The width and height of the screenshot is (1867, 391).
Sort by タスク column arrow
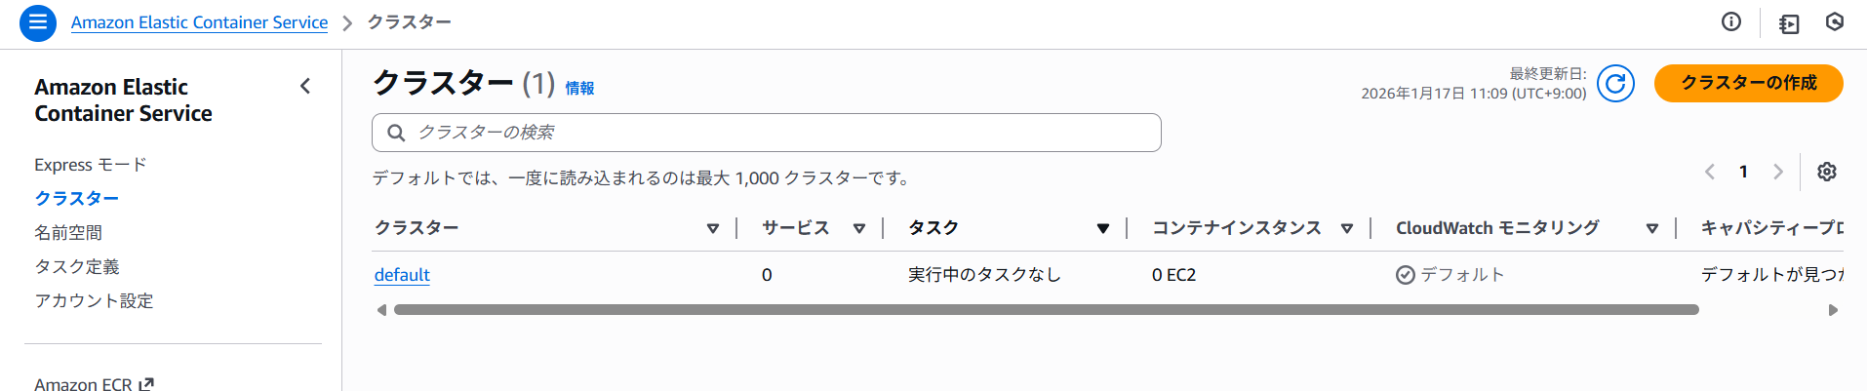pyautogui.click(x=1103, y=228)
